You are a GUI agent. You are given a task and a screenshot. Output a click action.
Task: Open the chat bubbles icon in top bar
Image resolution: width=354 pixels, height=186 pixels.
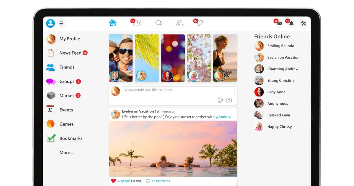click(x=159, y=23)
